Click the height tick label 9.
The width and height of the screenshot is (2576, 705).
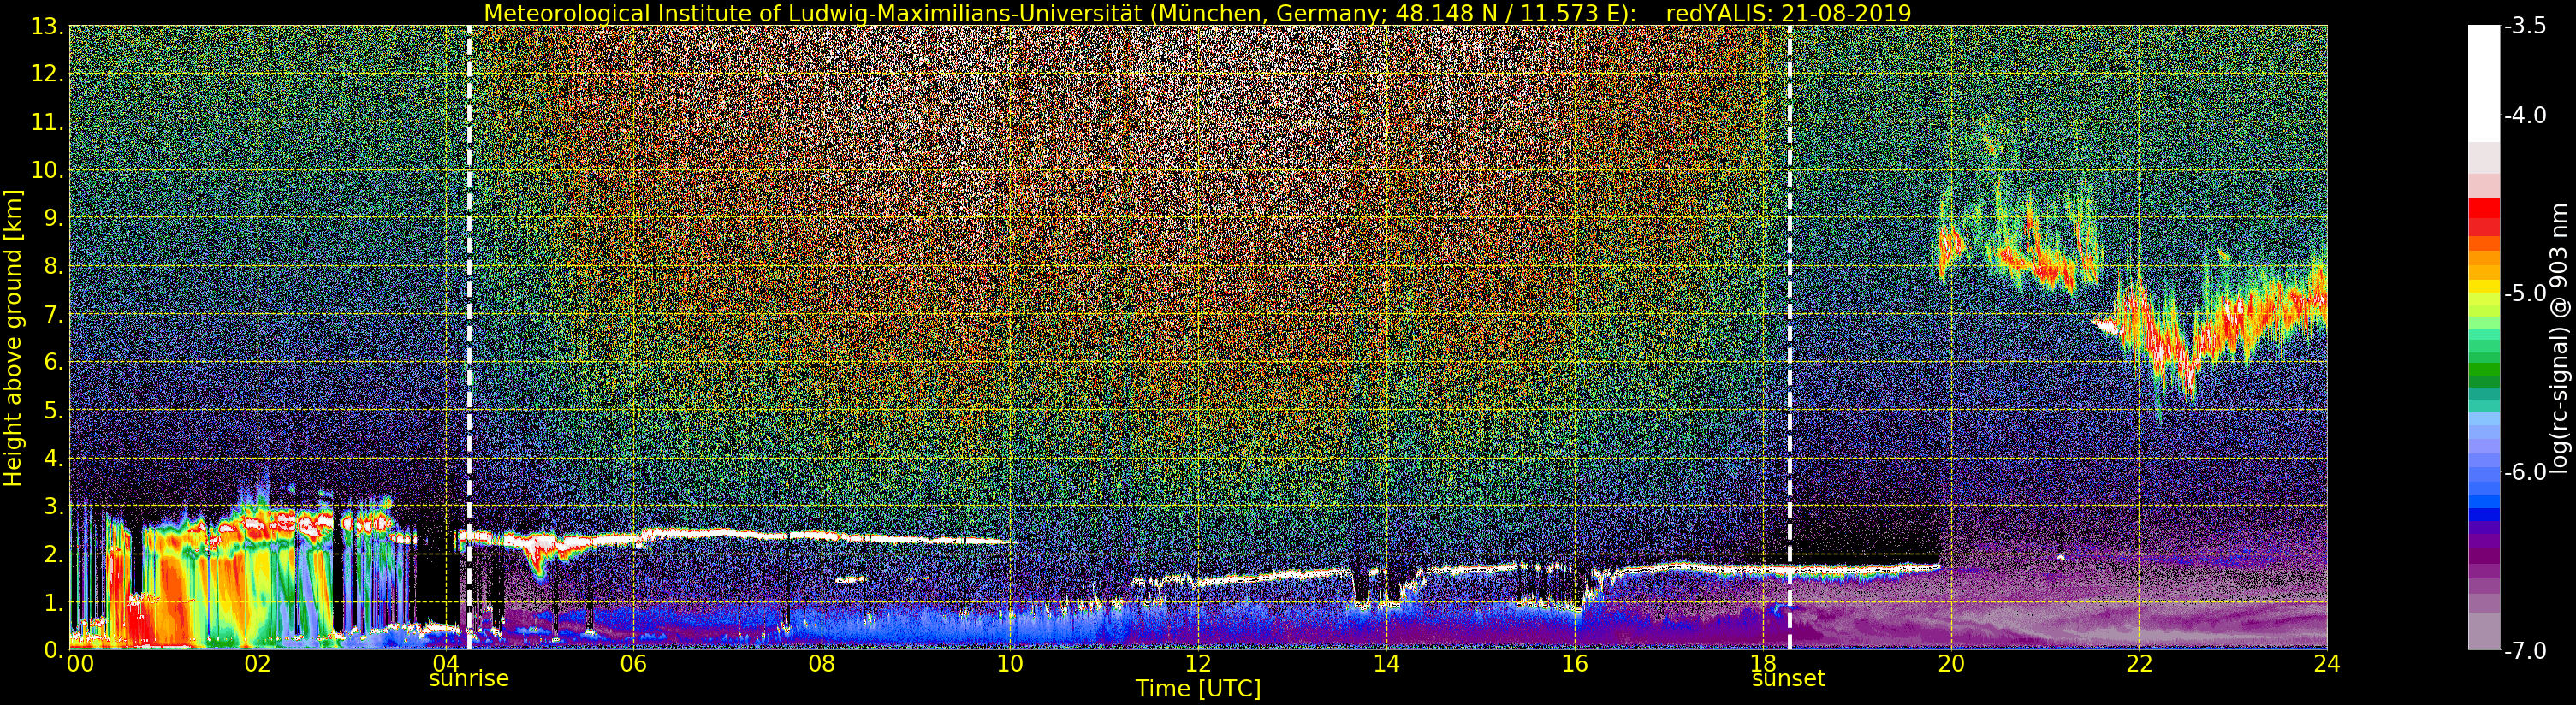point(54,218)
